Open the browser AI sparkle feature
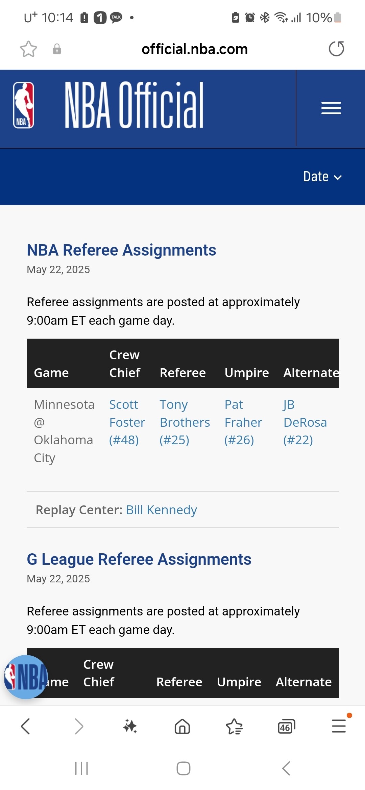The height and width of the screenshot is (790, 365). coord(130,726)
